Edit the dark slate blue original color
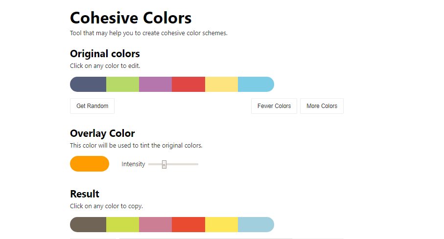 pyautogui.click(x=89, y=84)
